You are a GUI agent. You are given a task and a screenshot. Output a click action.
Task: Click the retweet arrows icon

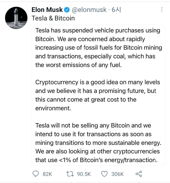click(x=70, y=174)
